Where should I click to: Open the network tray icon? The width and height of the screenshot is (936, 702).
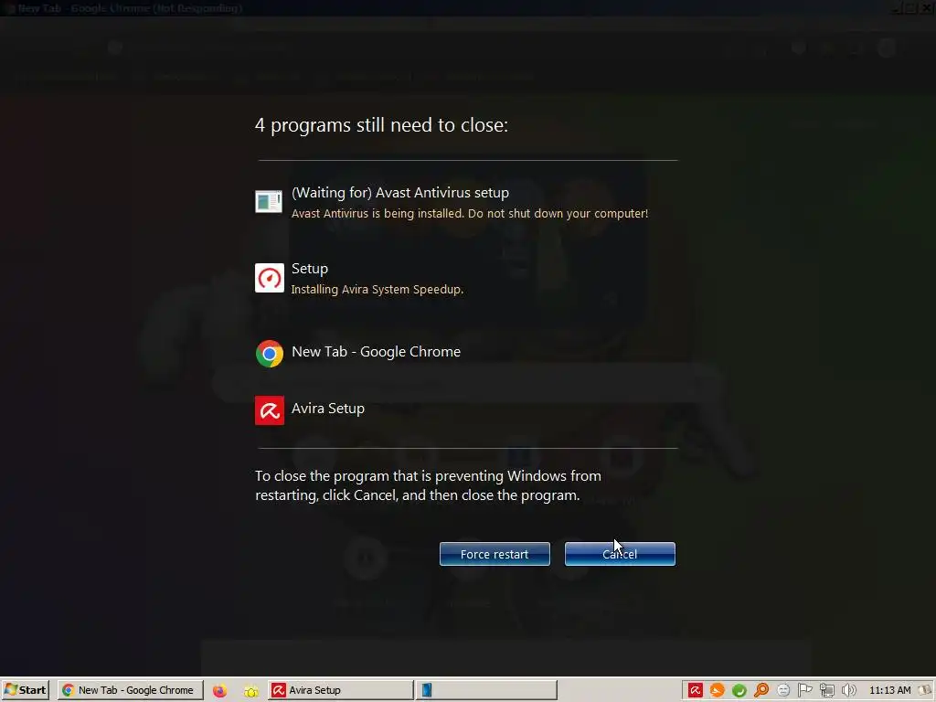pos(826,690)
